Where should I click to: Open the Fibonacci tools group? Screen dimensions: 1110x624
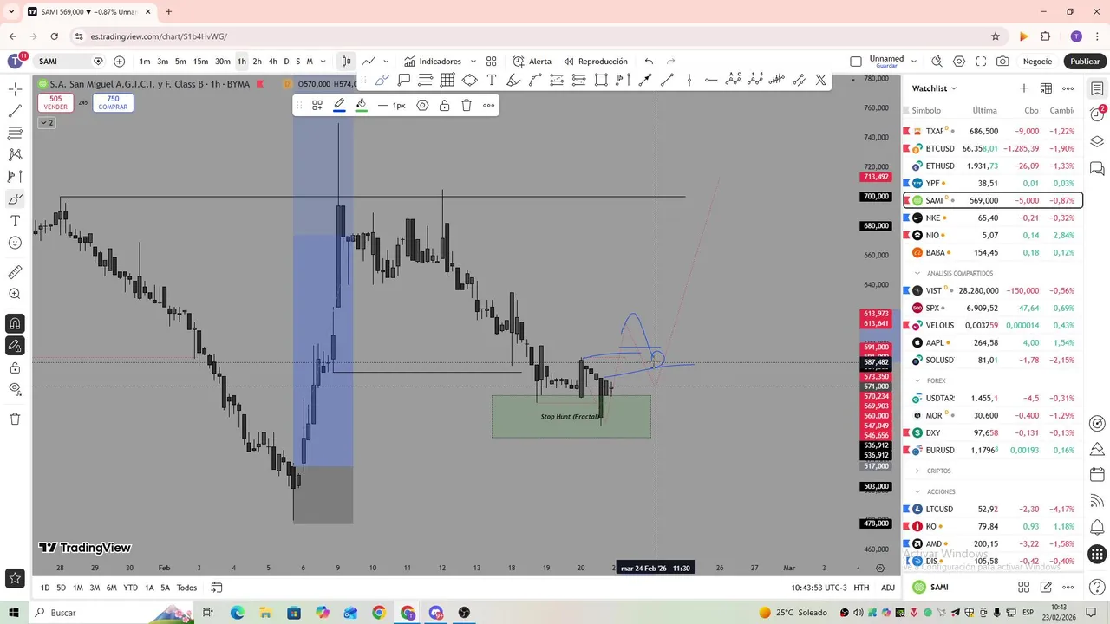[x=16, y=133]
